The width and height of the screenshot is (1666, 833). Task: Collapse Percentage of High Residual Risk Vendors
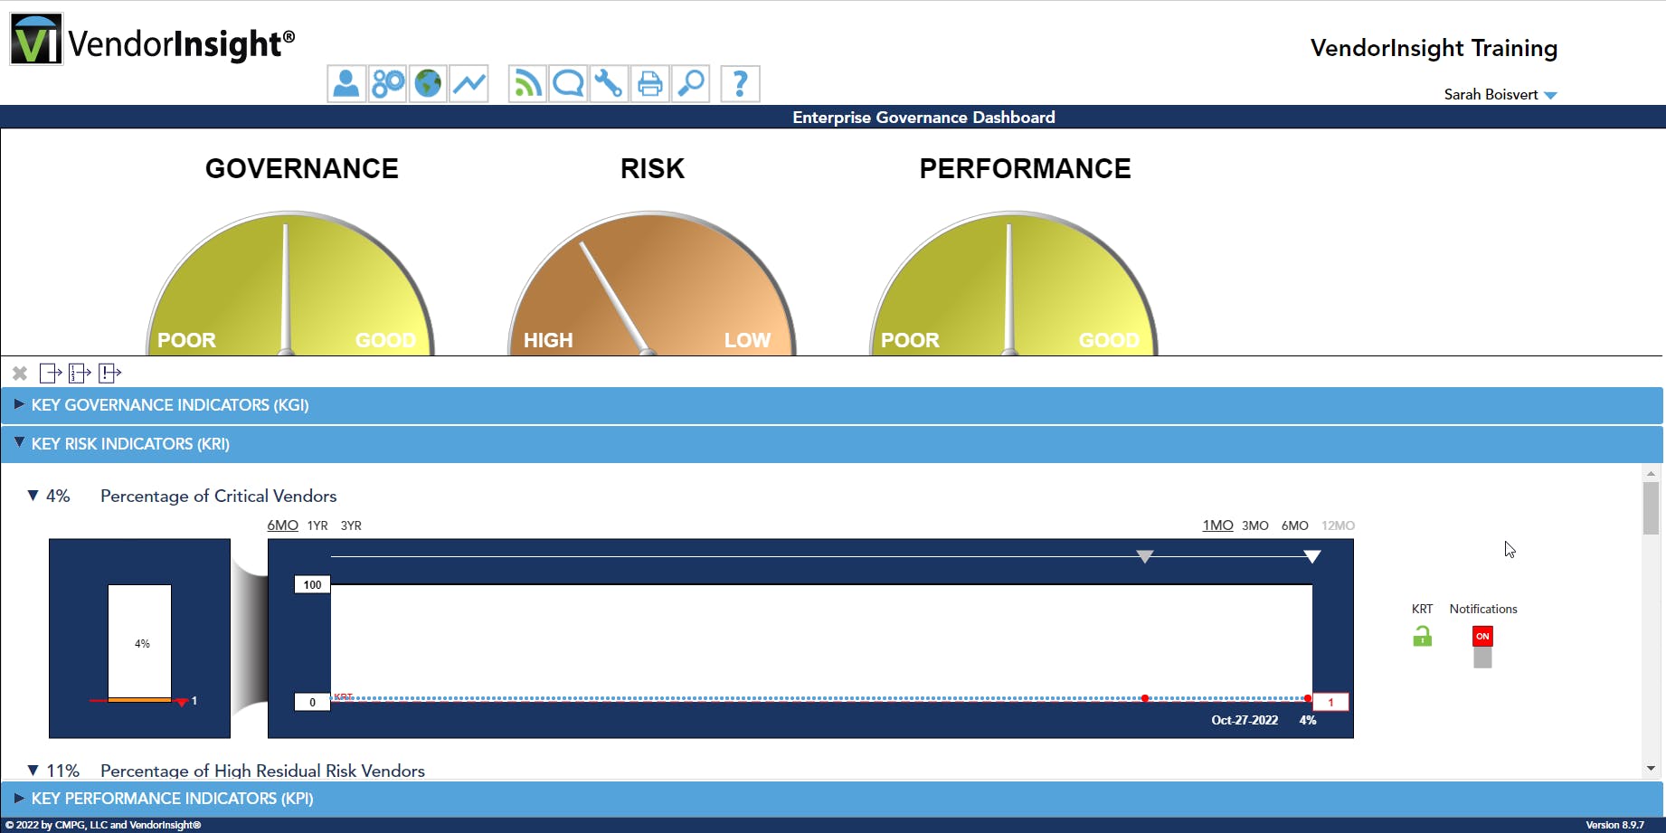[x=33, y=771]
